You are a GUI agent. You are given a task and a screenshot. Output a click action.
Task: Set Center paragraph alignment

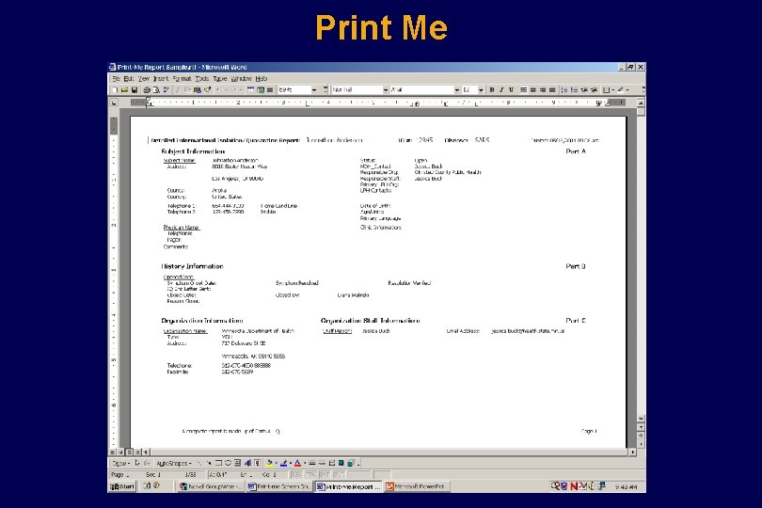click(533, 90)
